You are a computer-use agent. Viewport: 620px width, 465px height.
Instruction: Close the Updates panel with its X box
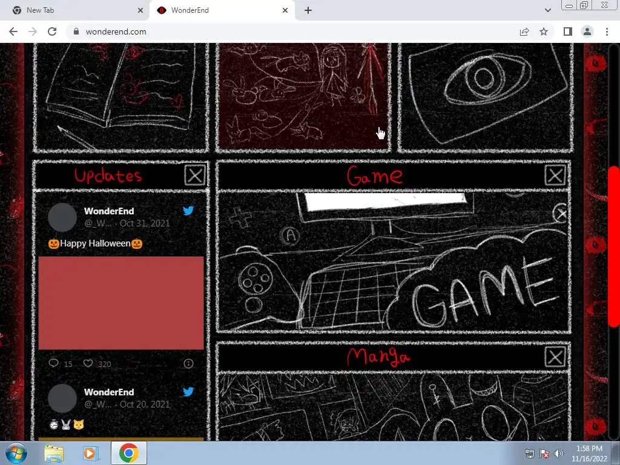[195, 175]
